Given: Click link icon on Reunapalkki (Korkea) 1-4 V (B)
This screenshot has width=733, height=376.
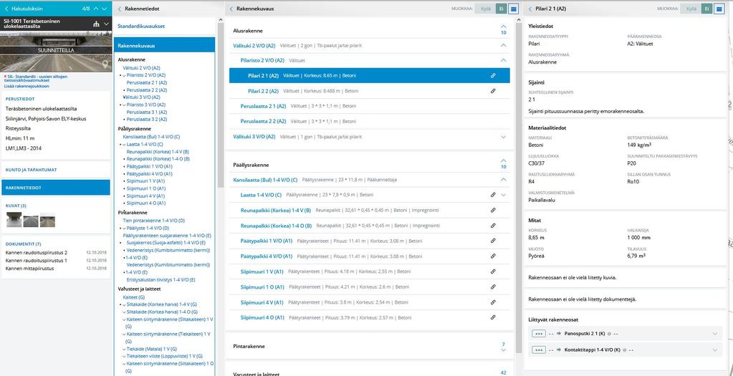Looking at the screenshot, I should tap(493, 210).
